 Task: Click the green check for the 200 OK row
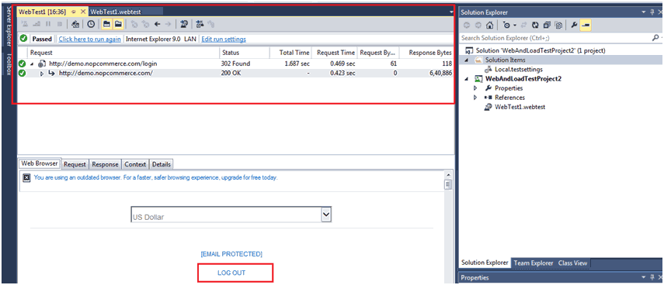22,73
